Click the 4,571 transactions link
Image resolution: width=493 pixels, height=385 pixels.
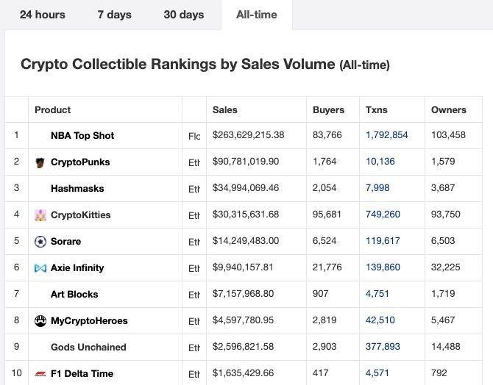pos(377,373)
